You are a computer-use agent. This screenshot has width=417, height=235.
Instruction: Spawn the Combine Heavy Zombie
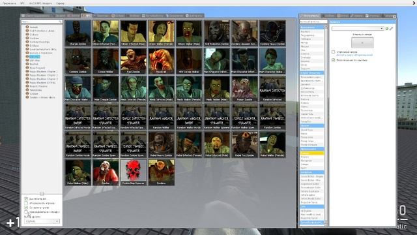pos(272,33)
